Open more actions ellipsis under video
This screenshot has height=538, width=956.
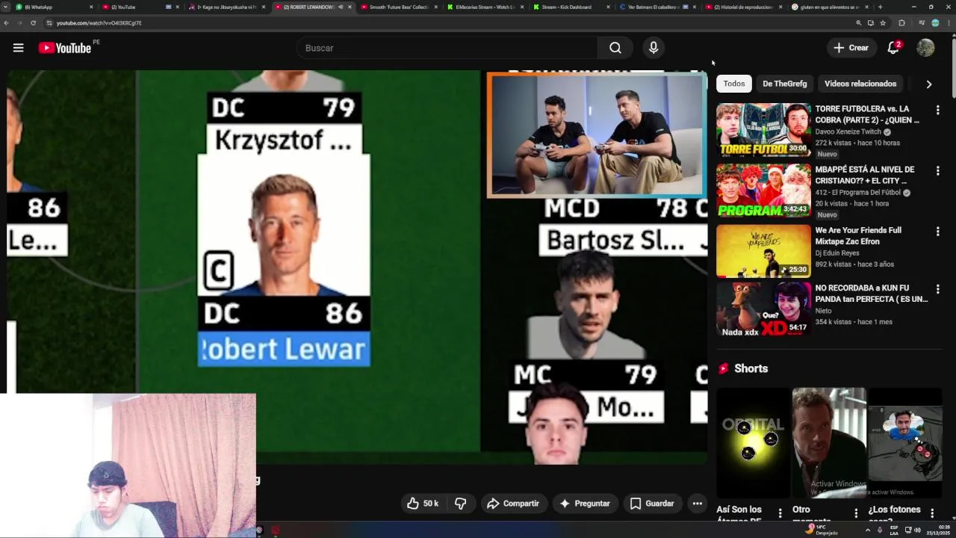[697, 504]
